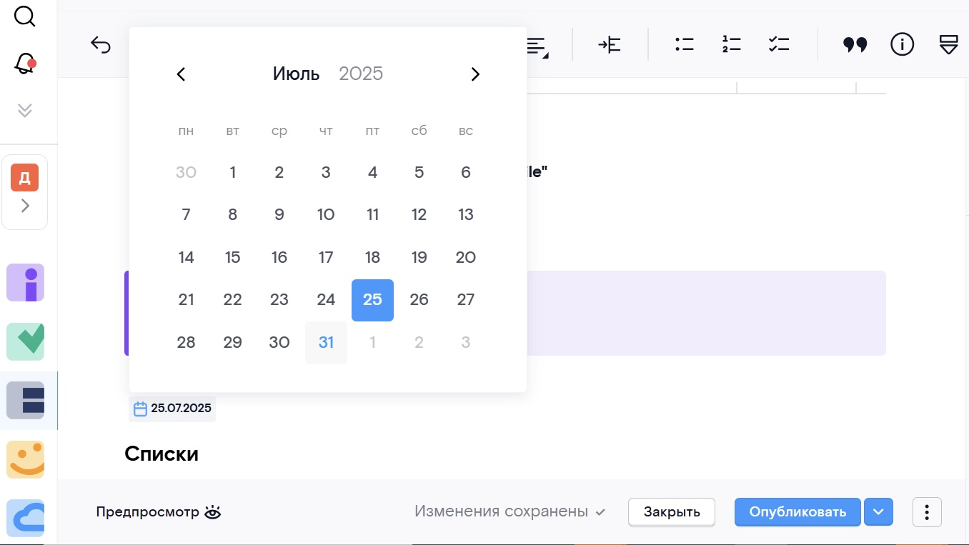This screenshot has height=545, width=969.
Task: Toggle the Предпросмотр preview eye
Action: coord(212,512)
